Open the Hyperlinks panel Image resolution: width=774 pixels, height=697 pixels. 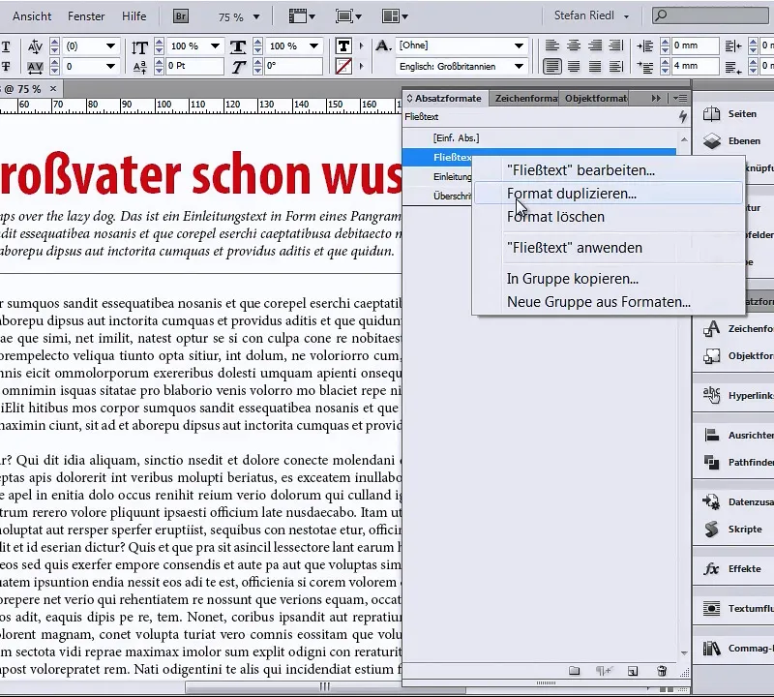point(737,395)
